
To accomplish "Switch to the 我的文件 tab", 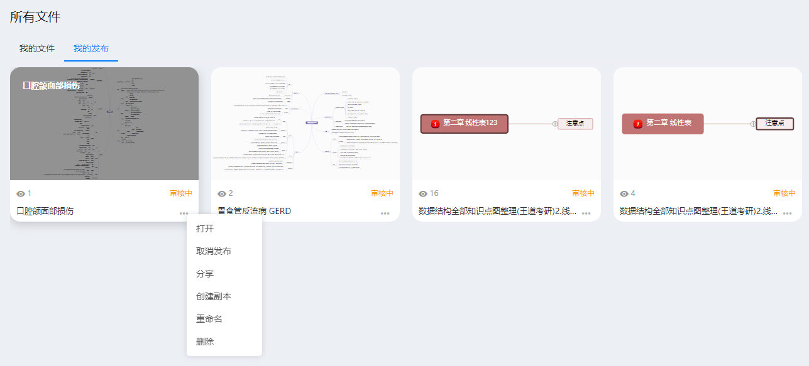I will 37,48.
